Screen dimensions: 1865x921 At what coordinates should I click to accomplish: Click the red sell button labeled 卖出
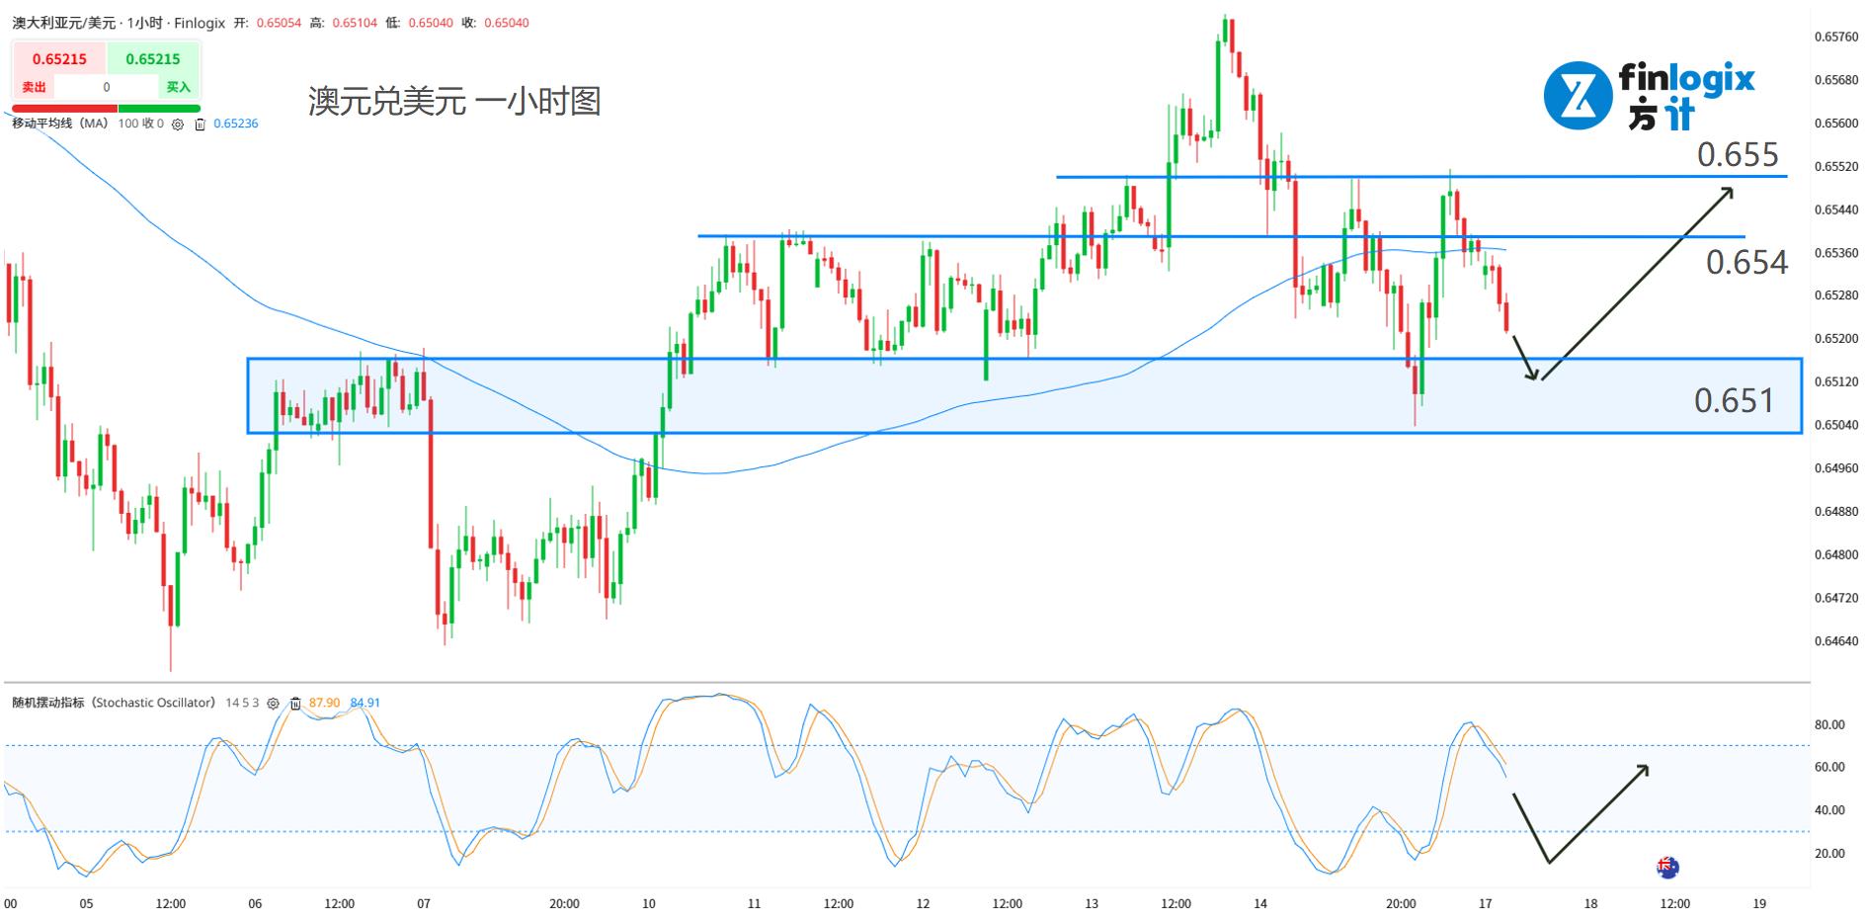coord(35,87)
